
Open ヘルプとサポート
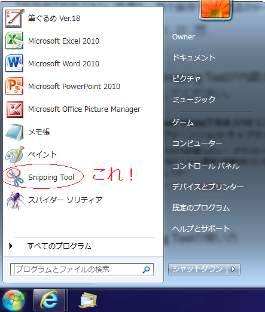(x=201, y=228)
